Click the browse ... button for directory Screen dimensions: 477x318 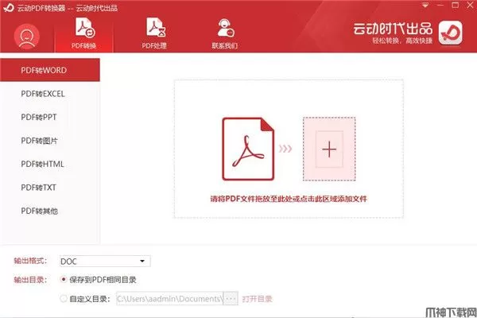coord(231,299)
